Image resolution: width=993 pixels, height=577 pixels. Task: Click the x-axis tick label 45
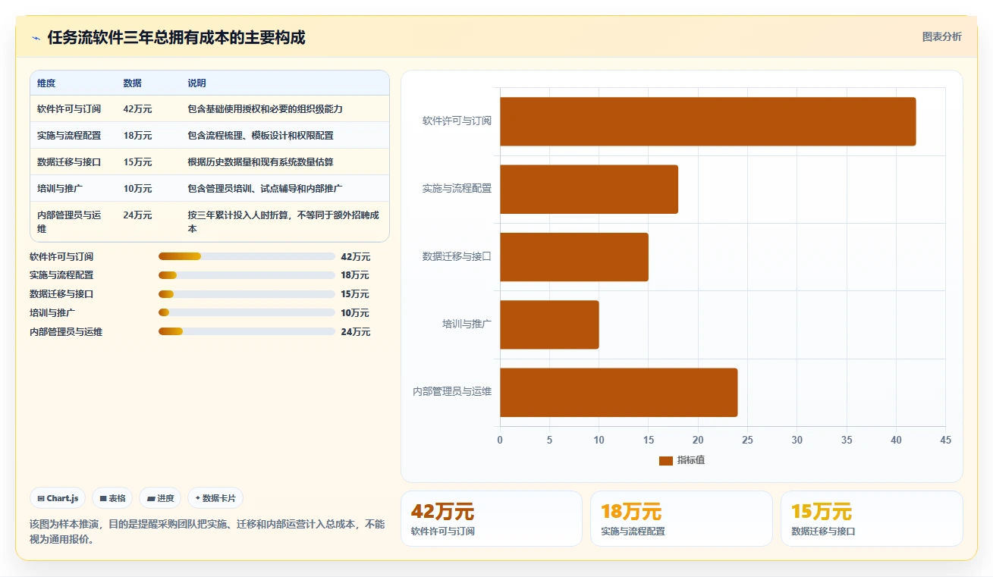pos(945,440)
